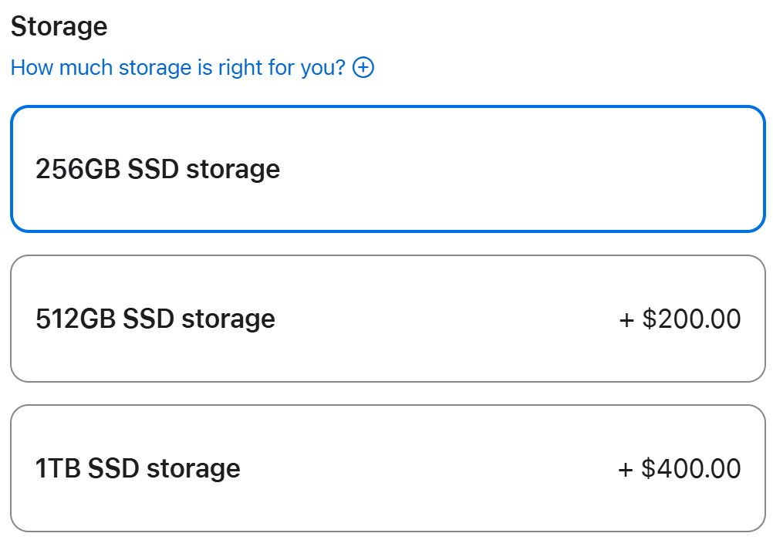Pick the 1TB SSD storage option

[x=387, y=468]
